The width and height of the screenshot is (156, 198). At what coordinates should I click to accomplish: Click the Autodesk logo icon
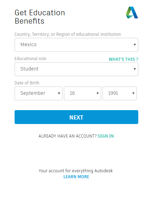[132, 13]
